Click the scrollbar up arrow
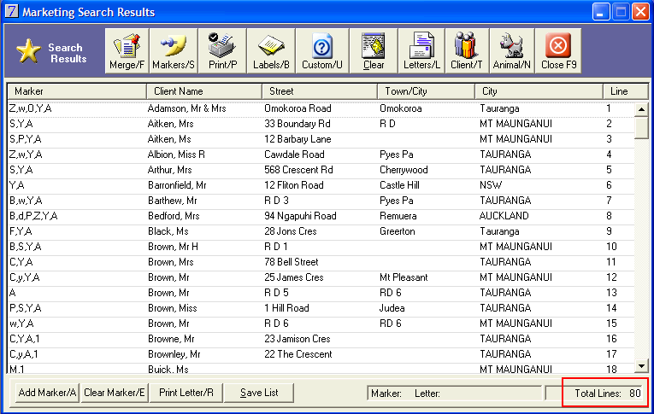The image size is (654, 414). (641, 109)
